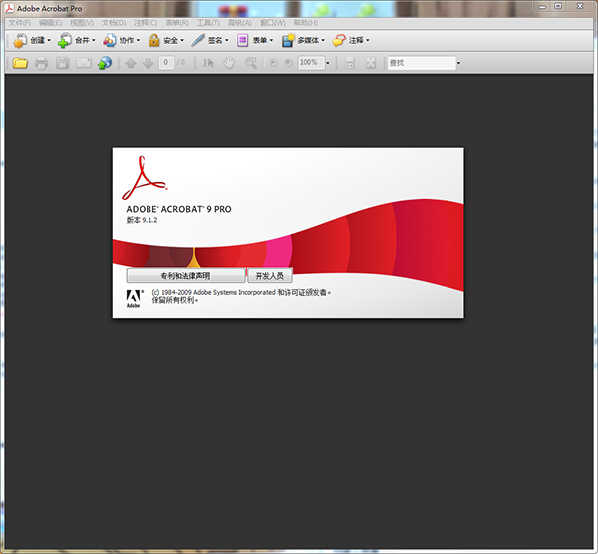Click the Fit One Full Page icon
The image size is (598, 554).
click(x=371, y=63)
